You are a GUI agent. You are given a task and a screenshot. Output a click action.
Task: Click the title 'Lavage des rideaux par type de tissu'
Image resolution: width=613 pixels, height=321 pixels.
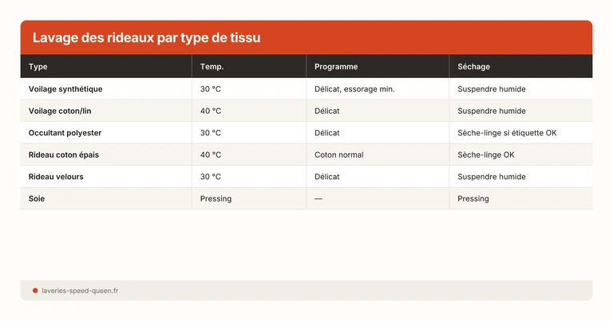point(146,37)
